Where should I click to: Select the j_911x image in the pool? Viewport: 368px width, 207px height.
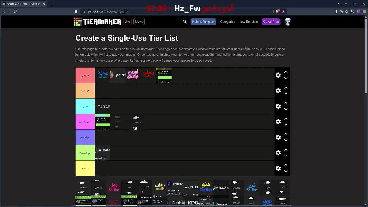click(98, 187)
